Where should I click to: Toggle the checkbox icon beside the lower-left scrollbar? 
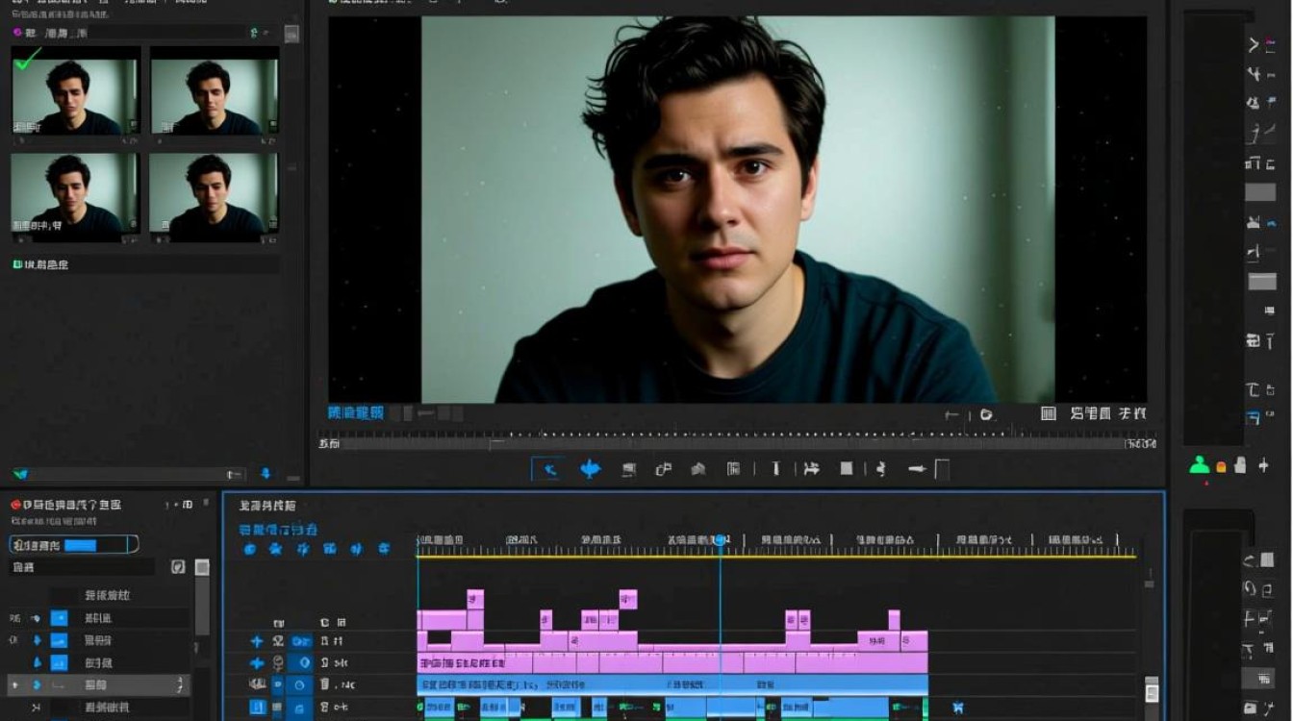pyautogui.click(x=178, y=567)
